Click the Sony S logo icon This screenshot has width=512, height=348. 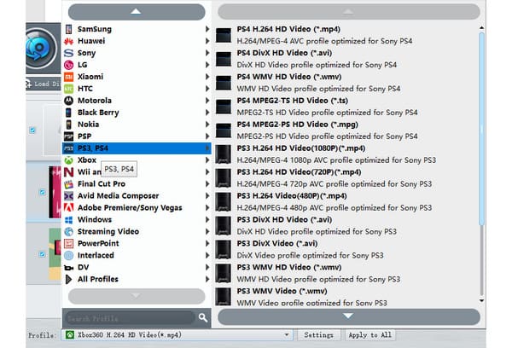coord(68,53)
